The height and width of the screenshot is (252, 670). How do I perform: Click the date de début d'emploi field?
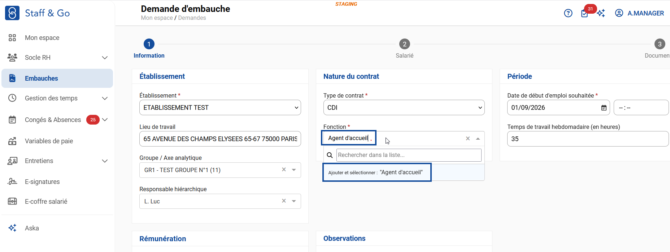558,108
